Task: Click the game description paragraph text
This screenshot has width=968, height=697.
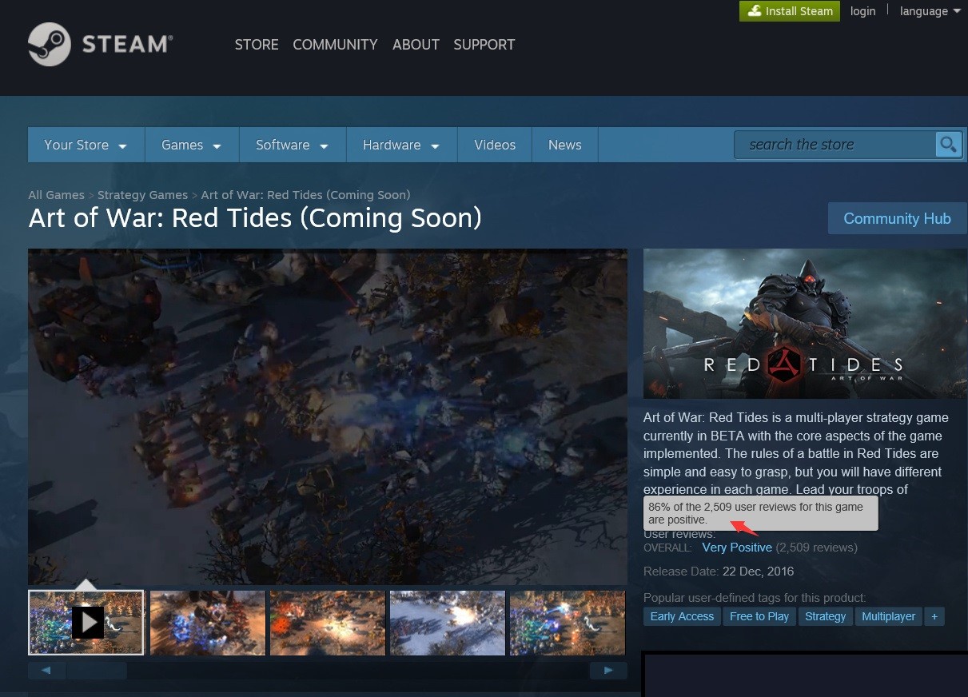Action: [x=796, y=453]
